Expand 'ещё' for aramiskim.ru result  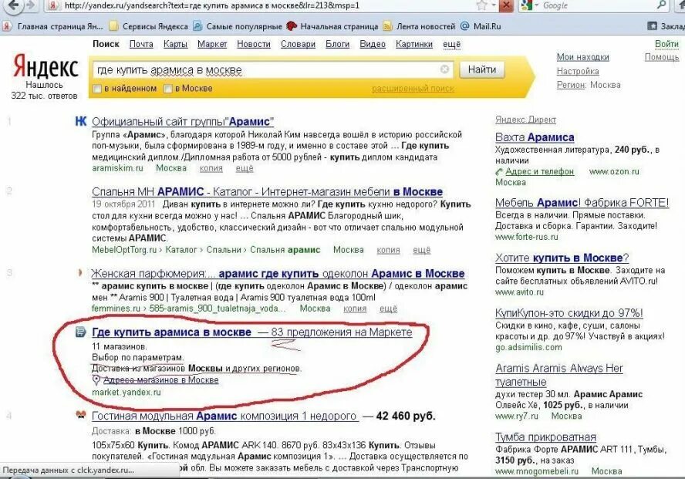[245, 168]
